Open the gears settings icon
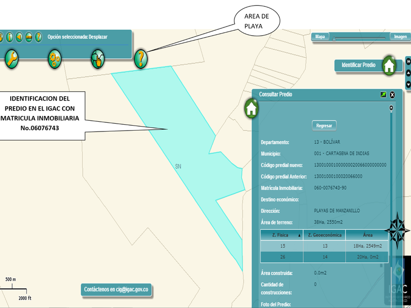Image resolution: width=411 pixels, height=308 pixels. click(54, 59)
